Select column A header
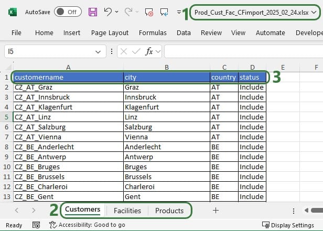This screenshot has width=323, height=231. tap(68, 67)
